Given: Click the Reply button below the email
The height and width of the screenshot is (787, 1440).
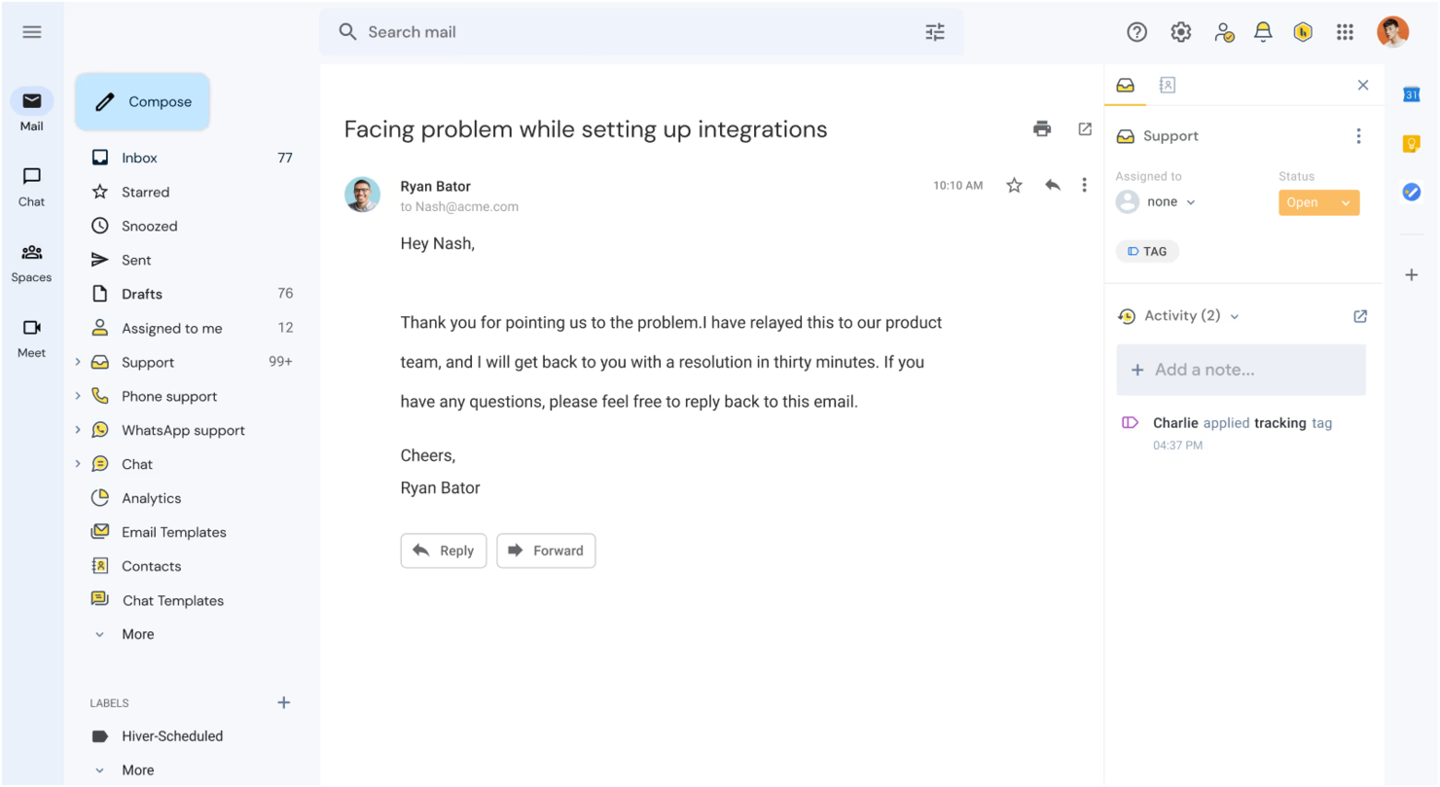Looking at the screenshot, I should [443, 551].
